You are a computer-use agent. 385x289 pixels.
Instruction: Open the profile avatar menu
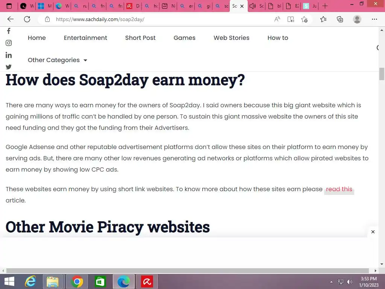click(x=357, y=19)
